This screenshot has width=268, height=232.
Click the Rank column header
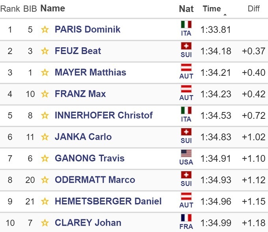pos(9,9)
